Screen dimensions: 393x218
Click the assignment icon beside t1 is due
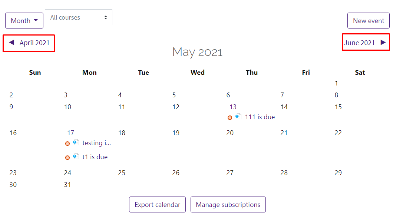click(x=76, y=157)
